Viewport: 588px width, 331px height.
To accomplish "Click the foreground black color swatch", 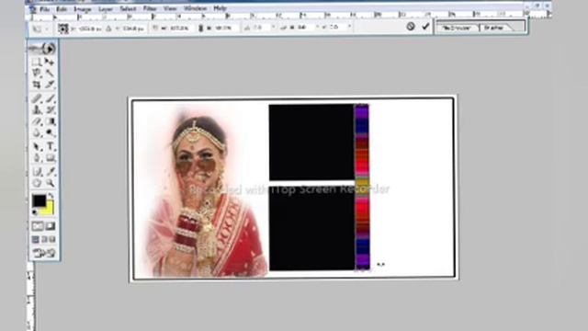I will click(39, 200).
